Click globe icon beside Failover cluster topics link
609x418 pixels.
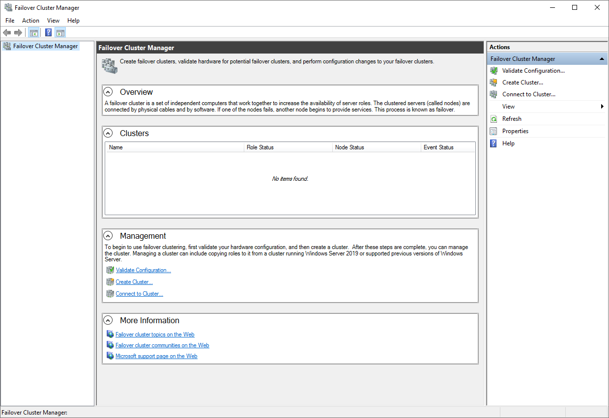(110, 334)
